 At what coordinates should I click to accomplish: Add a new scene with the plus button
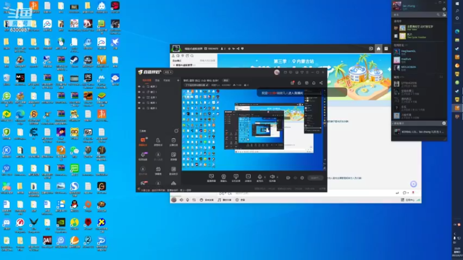click(178, 80)
